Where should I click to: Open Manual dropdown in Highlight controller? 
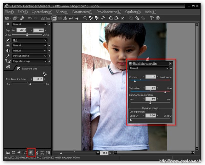coord(167,68)
